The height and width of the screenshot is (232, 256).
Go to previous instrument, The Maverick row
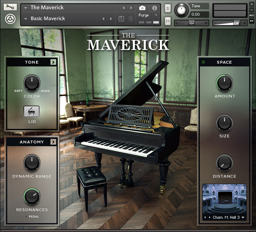pos(124,8)
